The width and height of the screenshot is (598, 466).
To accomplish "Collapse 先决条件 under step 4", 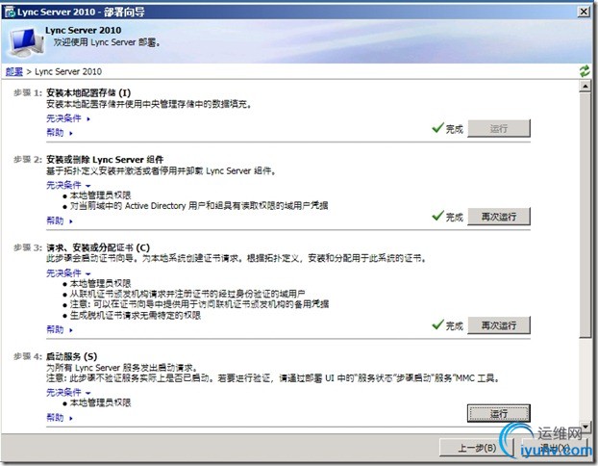I will click(68, 392).
